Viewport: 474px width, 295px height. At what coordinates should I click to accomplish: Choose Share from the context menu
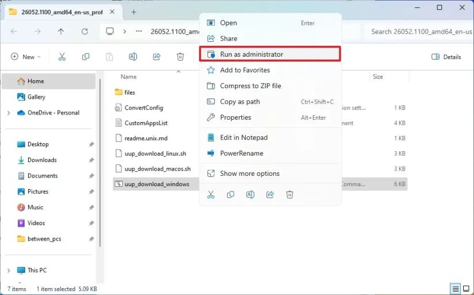(x=271, y=38)
